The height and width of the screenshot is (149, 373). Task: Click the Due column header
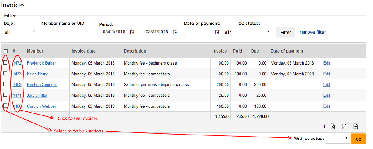tap(255, 51)
